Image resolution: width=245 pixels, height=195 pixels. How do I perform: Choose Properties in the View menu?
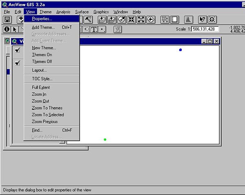click(x=52, y=19)
